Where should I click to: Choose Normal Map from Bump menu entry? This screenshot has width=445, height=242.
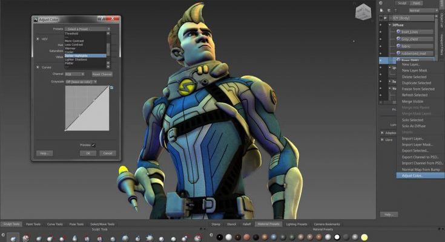[421, 169]
